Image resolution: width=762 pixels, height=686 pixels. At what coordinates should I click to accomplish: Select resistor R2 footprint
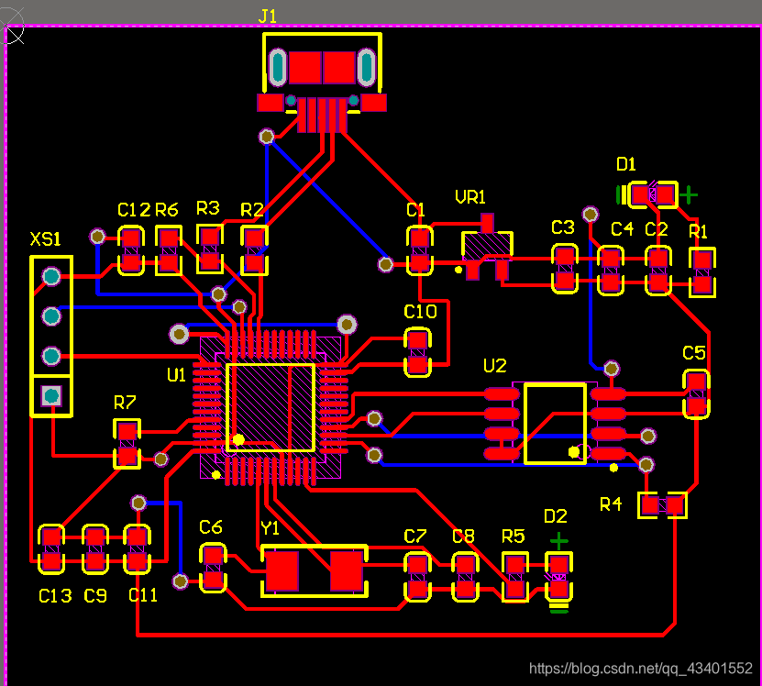(x=255, y=250)
